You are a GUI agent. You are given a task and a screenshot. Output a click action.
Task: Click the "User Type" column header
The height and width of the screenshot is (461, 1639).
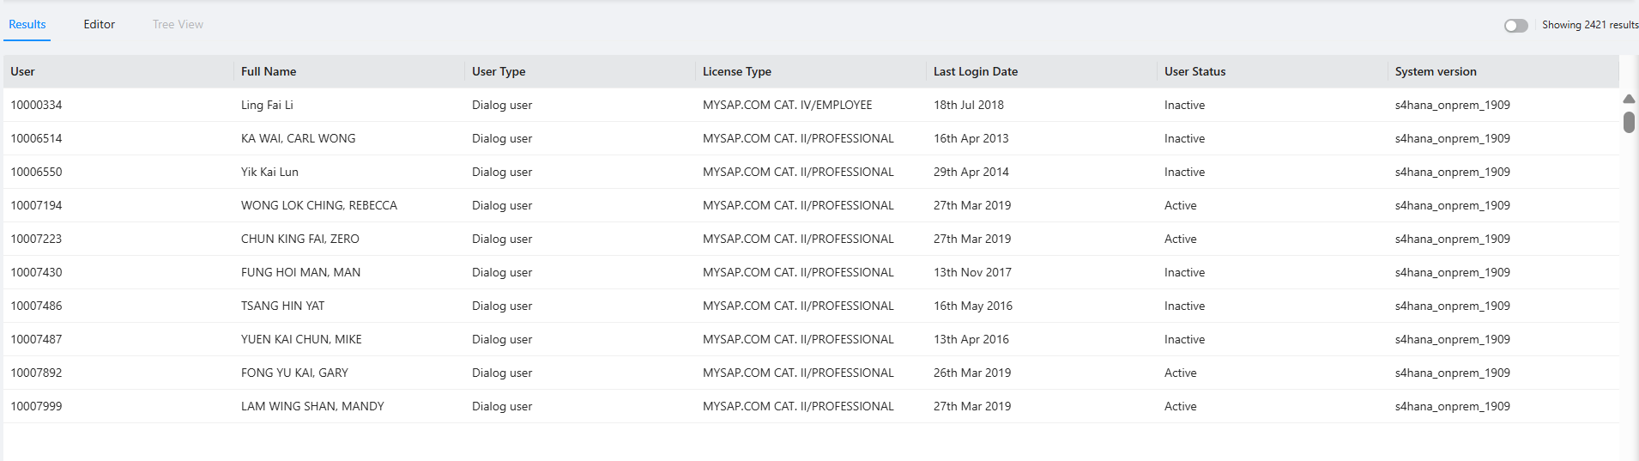point(499,72)
